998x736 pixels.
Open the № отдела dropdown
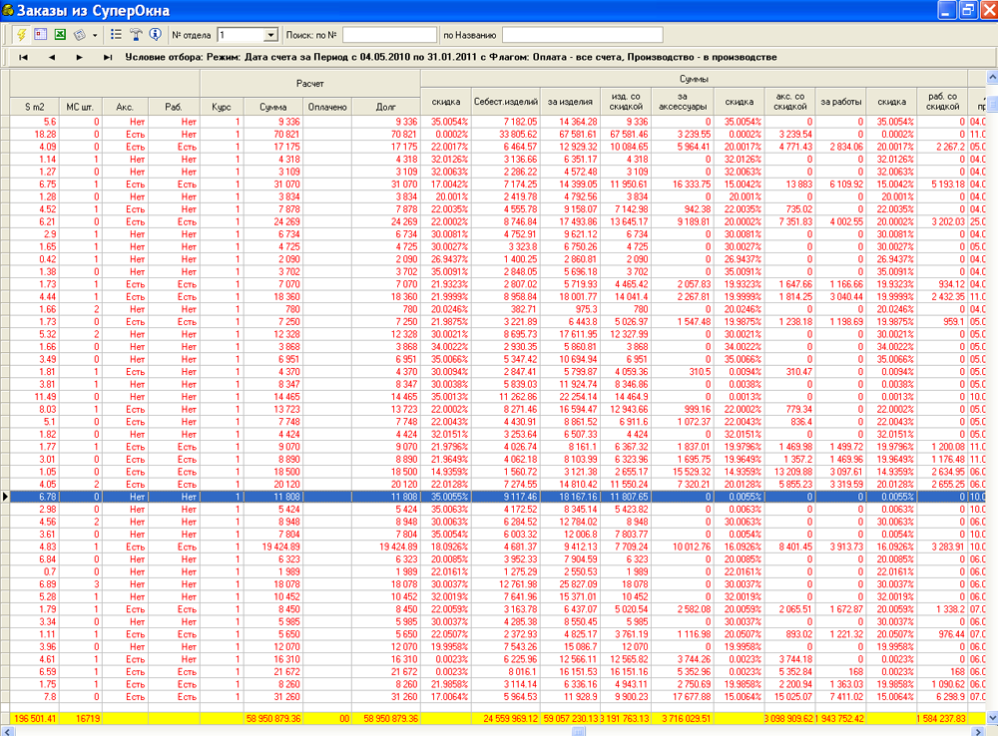[270, 35]
